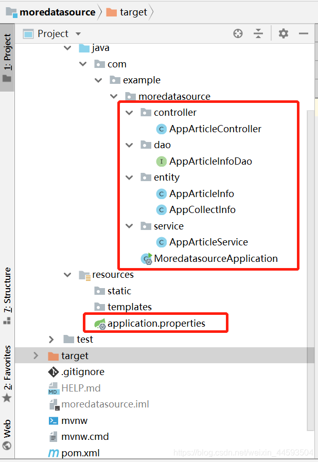318x462 pixels.
Task: Hide the Project panel
Action: point(303,33)
